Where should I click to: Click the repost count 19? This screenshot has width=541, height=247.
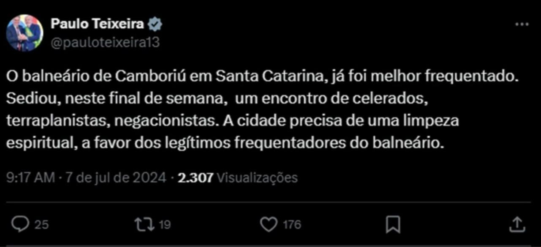164,225
